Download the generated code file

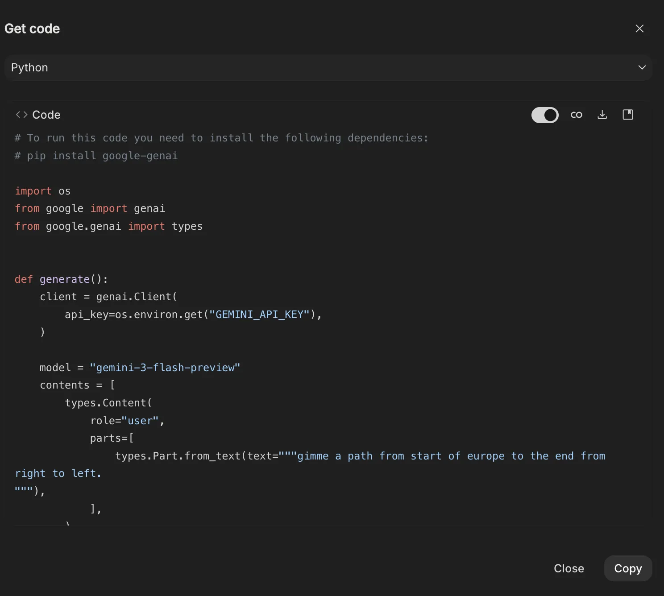[x=602, y=115]
